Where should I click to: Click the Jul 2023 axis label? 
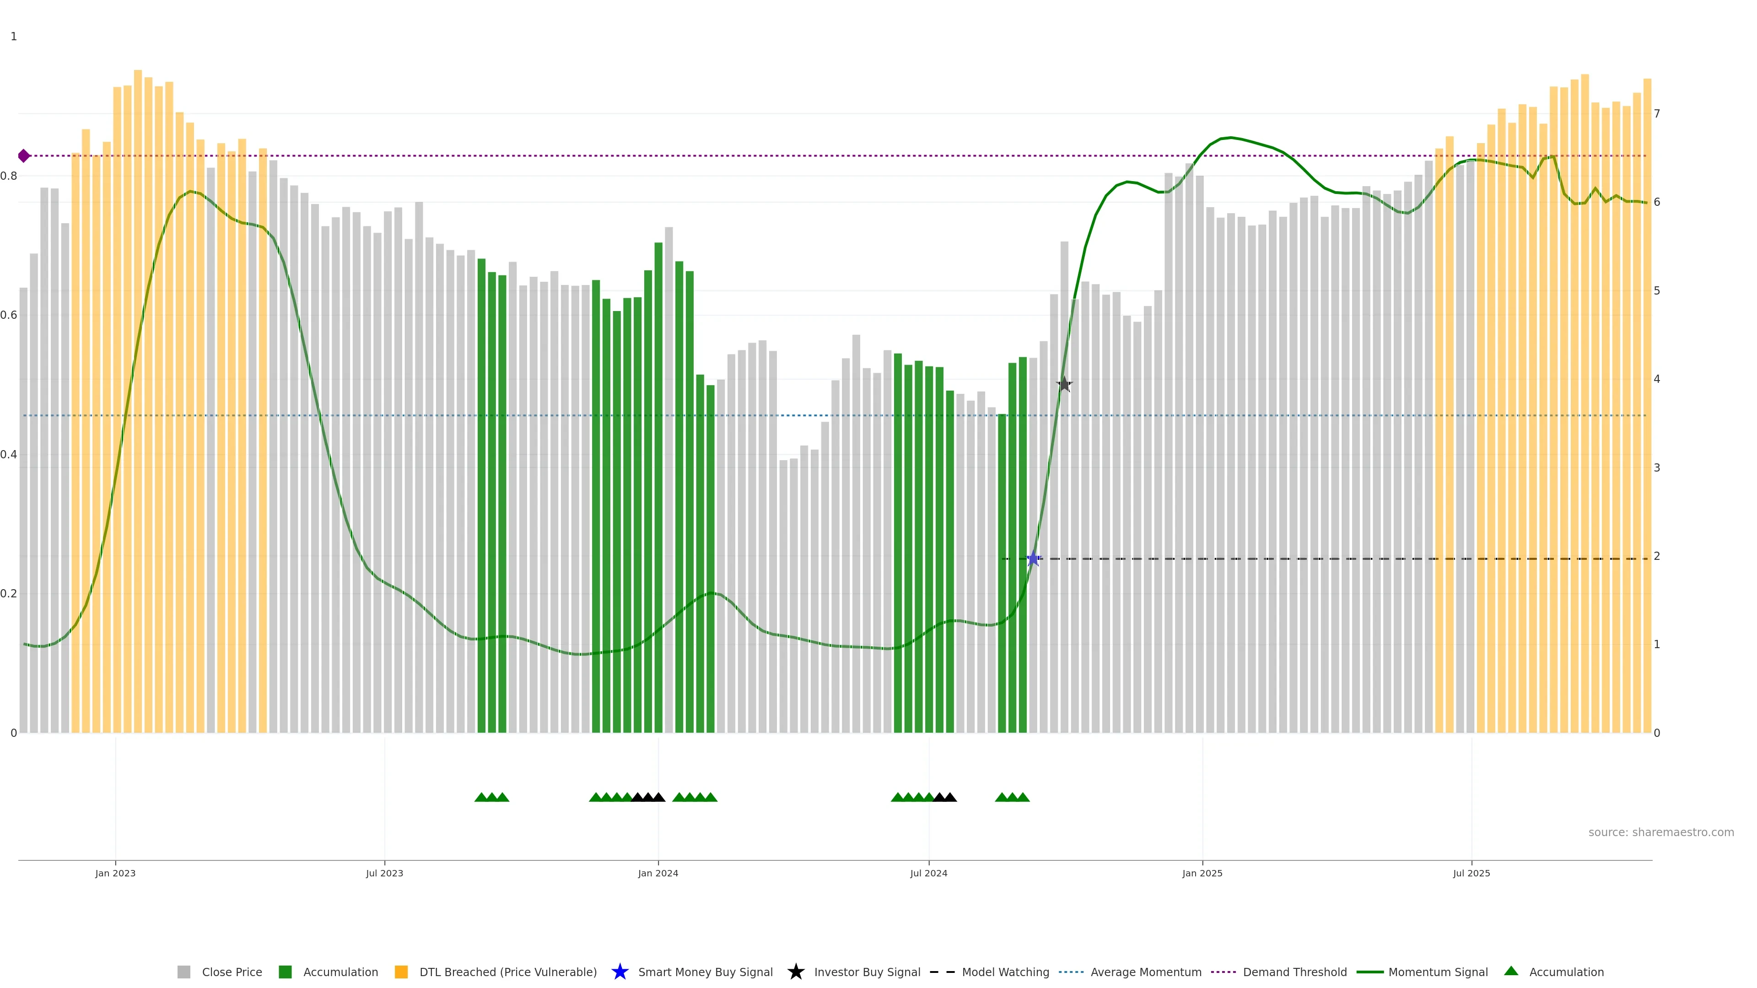385,874
